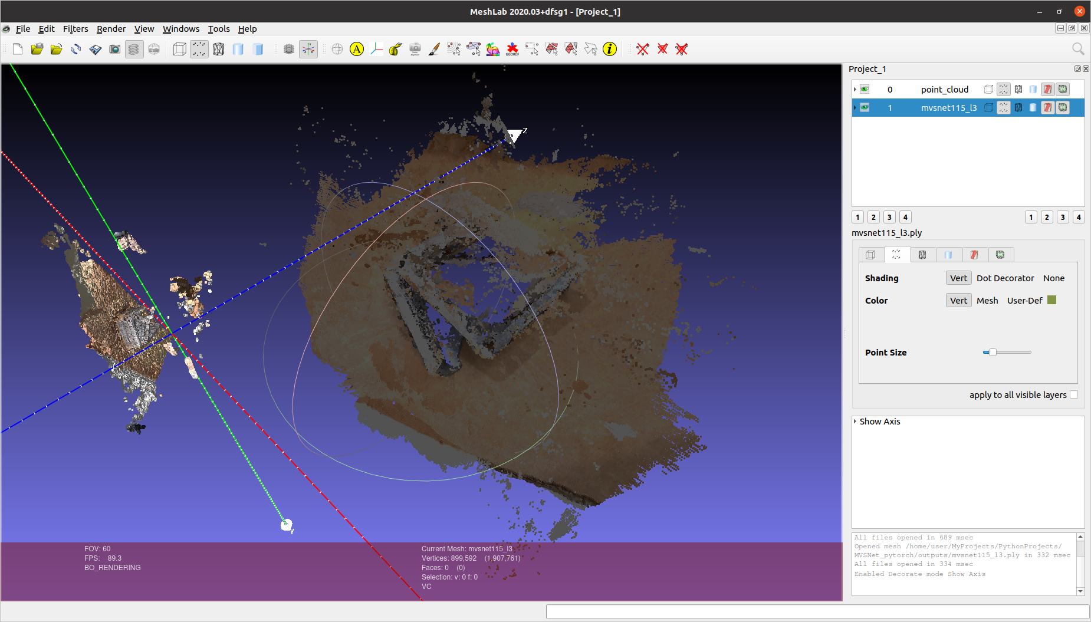Screen dimensions: 1091x622
Task: Select the rectangular face selection tool
Action: [x=552, y=49]
